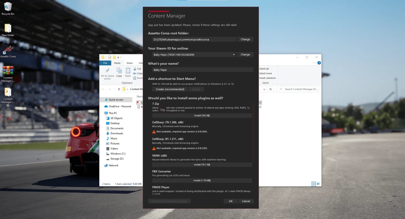Install the 7-Zip plugin (702 KB)

(x=202, y=116)
